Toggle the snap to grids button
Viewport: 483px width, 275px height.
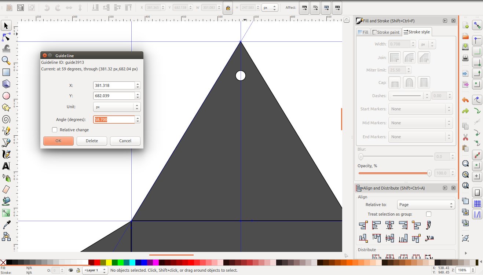[x=477, y=203]
